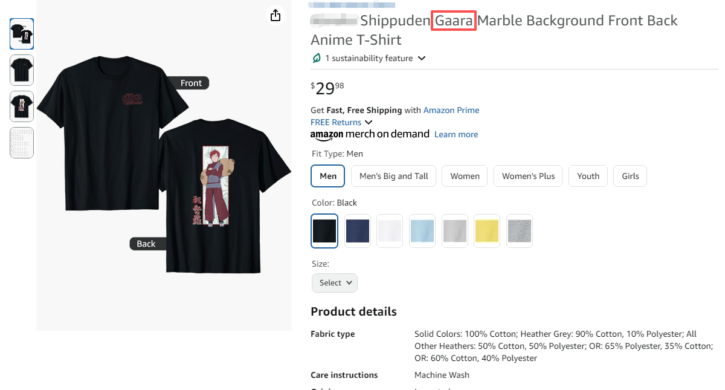Viewport: 725px width, 390px height.
Task: Click the green sustainability leaf icon
Action: click(x=316, y=58)
